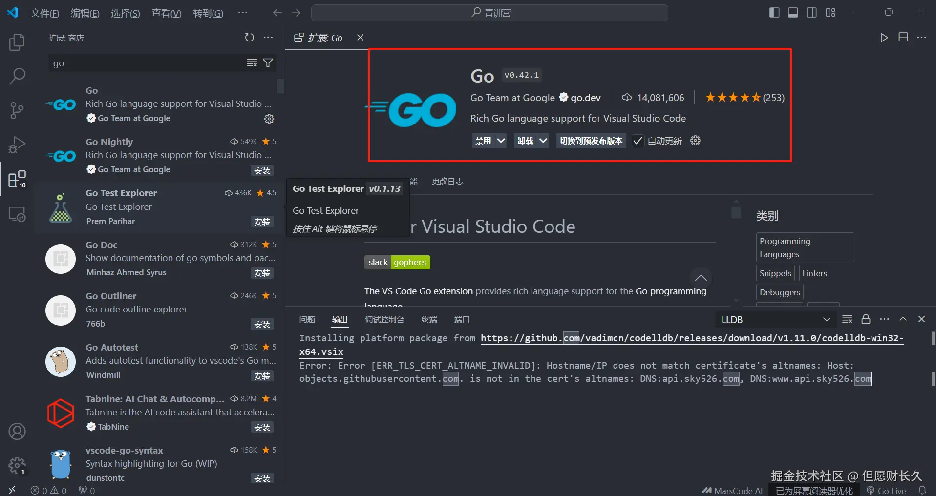Screen dimensions: 936x496
Task: Toggle primary sidebar visibility
Action: 774,13
